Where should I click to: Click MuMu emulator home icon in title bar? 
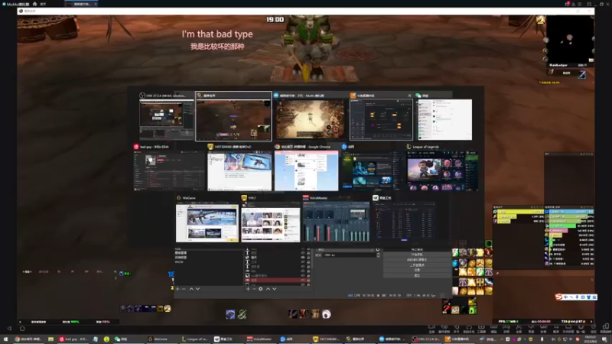[x=34, y=4]
